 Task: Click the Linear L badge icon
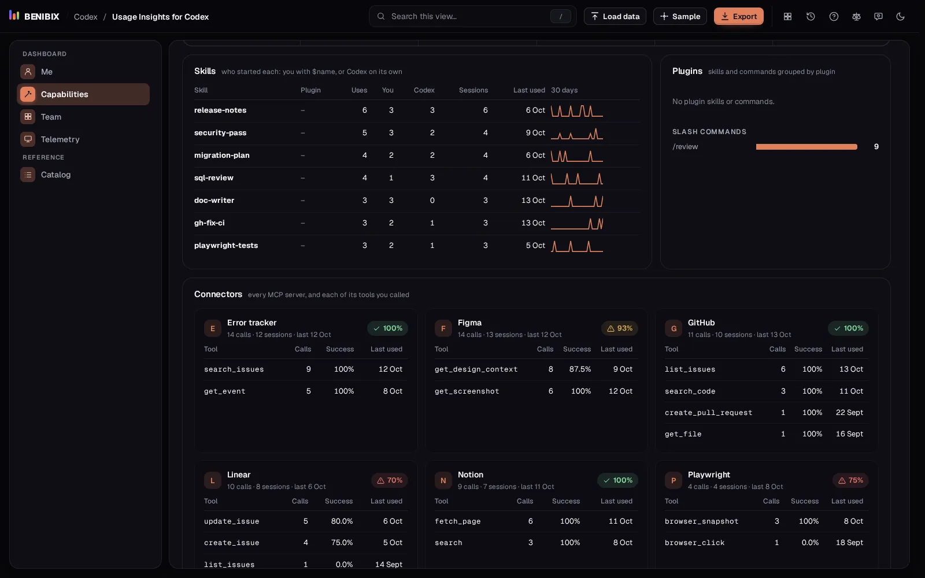pyautogui.click(x=213, y=480)
